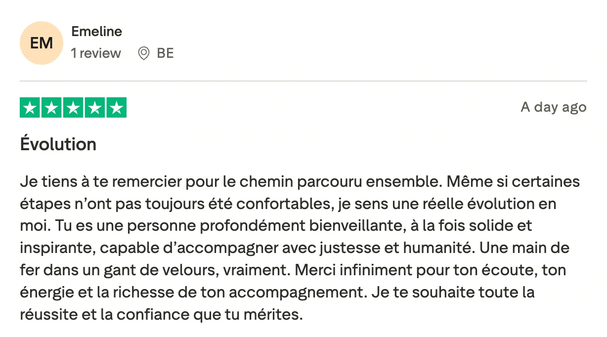Select the fifth green rating star
607x337 pixels.
(x=117, y=108)
